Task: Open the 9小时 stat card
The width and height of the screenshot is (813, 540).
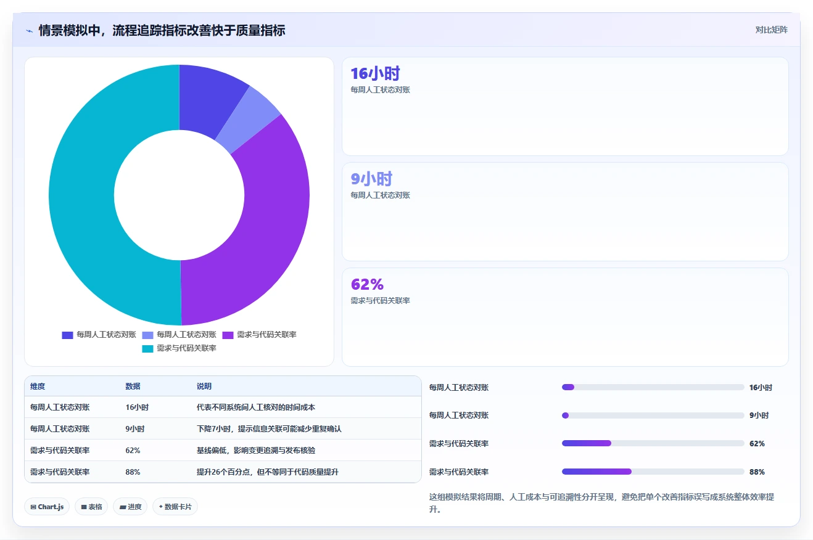Action: (x=565, y=211)
